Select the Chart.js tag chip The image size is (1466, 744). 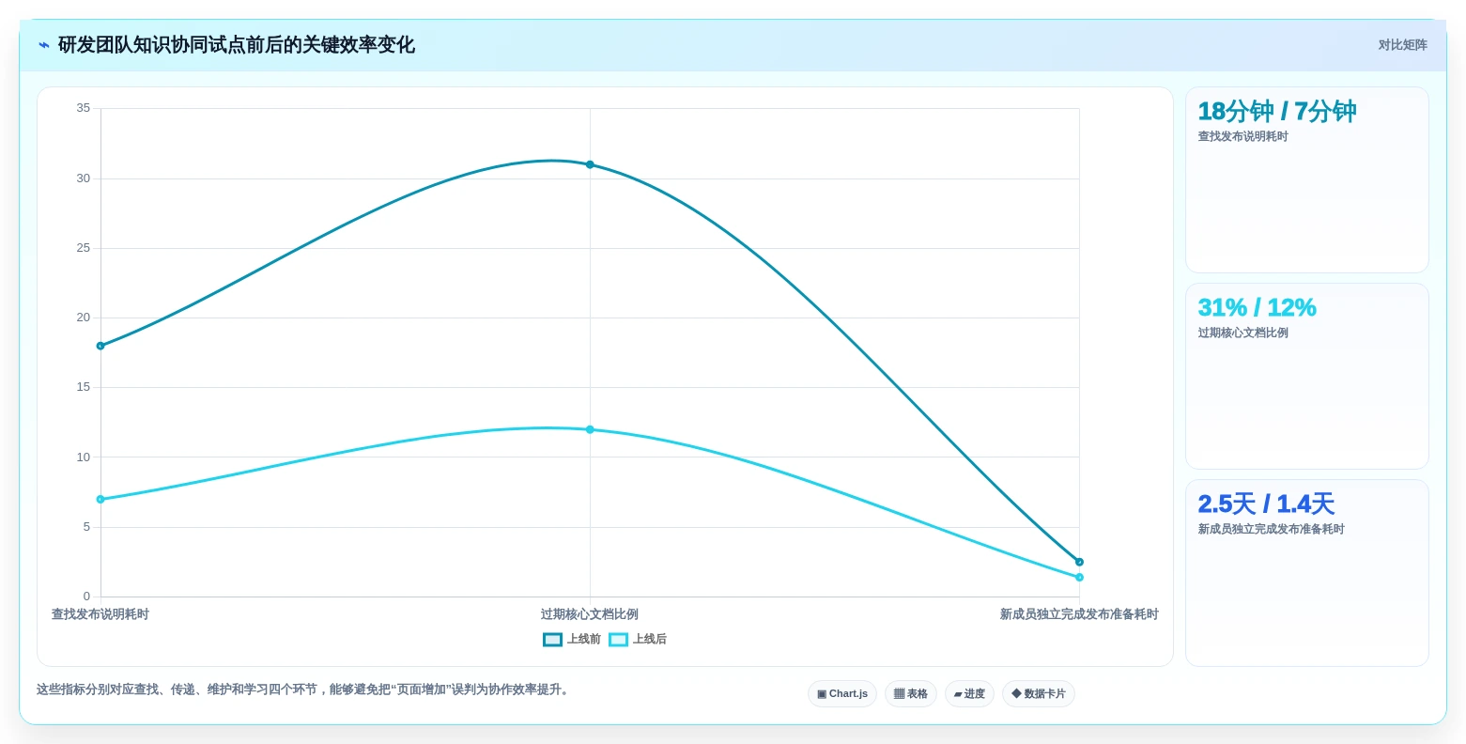(842, 694)
